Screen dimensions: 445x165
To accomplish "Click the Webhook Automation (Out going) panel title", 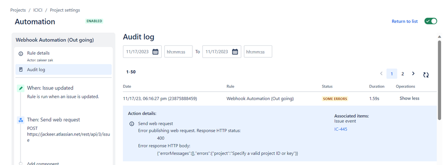I will [x=54, y=40].
